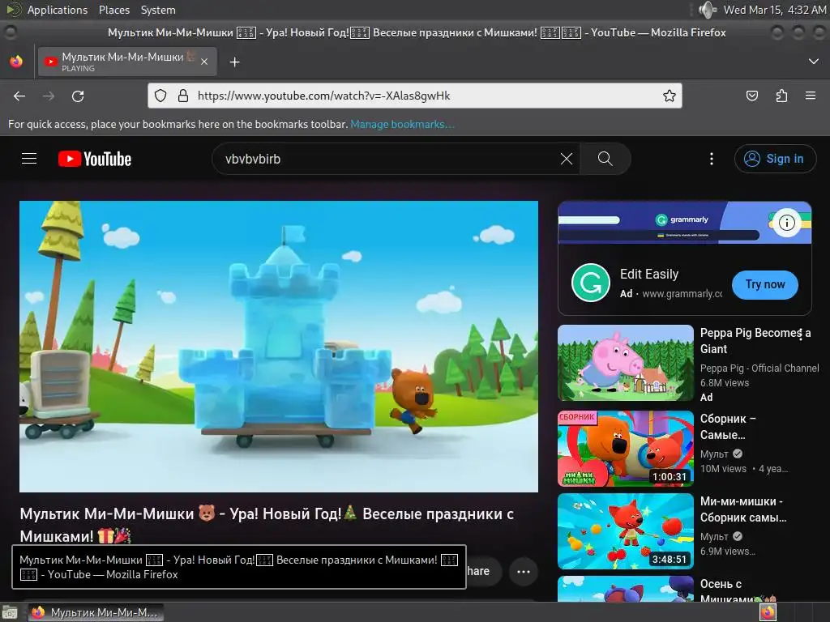The image size is (830, 622).
Task: Reload the current page
Action: click(78, 96)
